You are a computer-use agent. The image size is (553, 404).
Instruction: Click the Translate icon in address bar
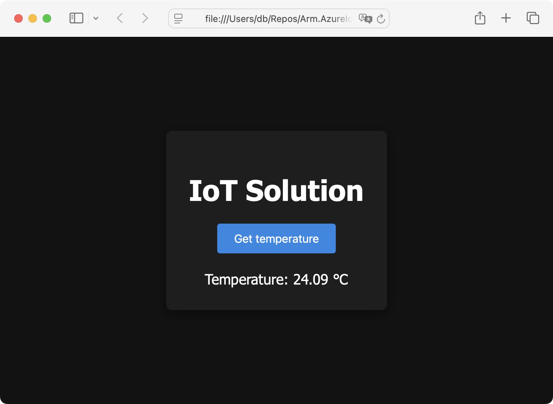[365, 18]
